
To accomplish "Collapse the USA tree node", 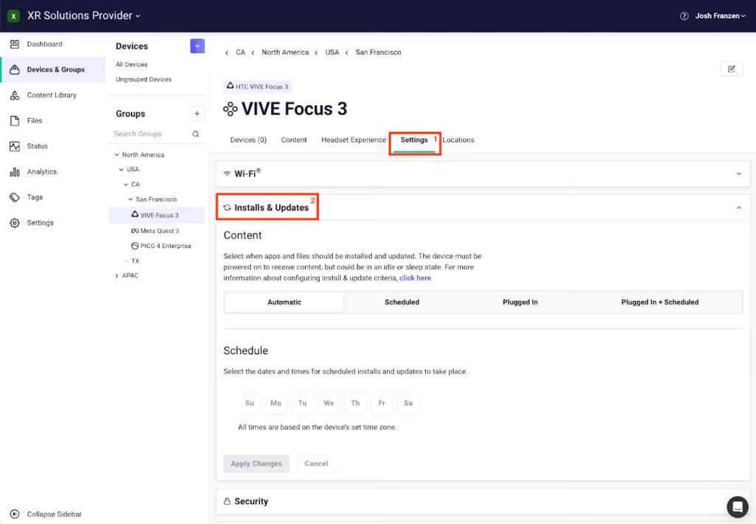I will [122, 170].
